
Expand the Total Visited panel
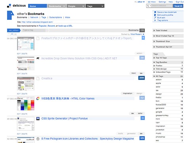(168, 31)
